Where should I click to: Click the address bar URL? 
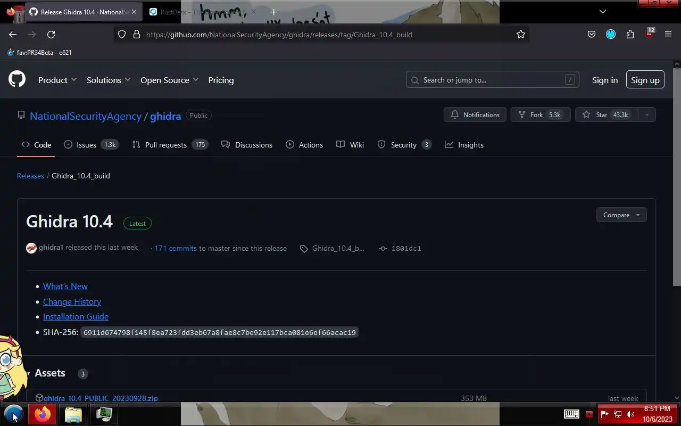pos(279,35)
